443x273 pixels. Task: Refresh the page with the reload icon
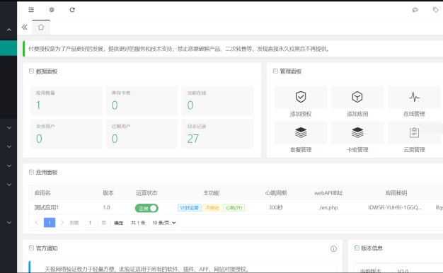tap(72, 10)
